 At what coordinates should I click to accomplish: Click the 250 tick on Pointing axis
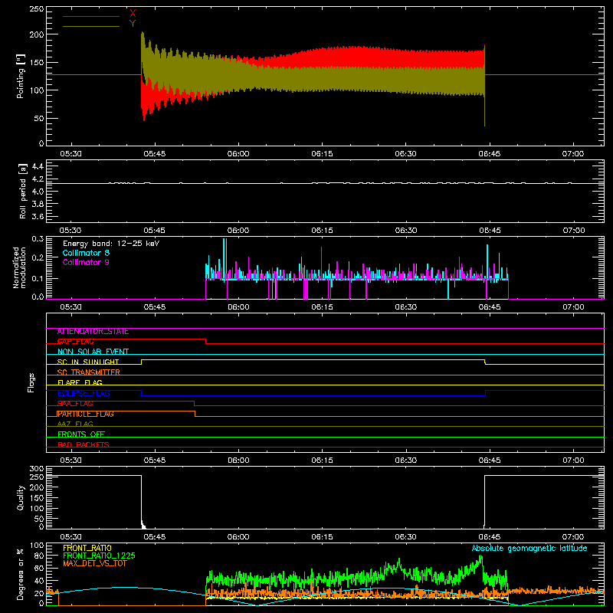point(36,9)
